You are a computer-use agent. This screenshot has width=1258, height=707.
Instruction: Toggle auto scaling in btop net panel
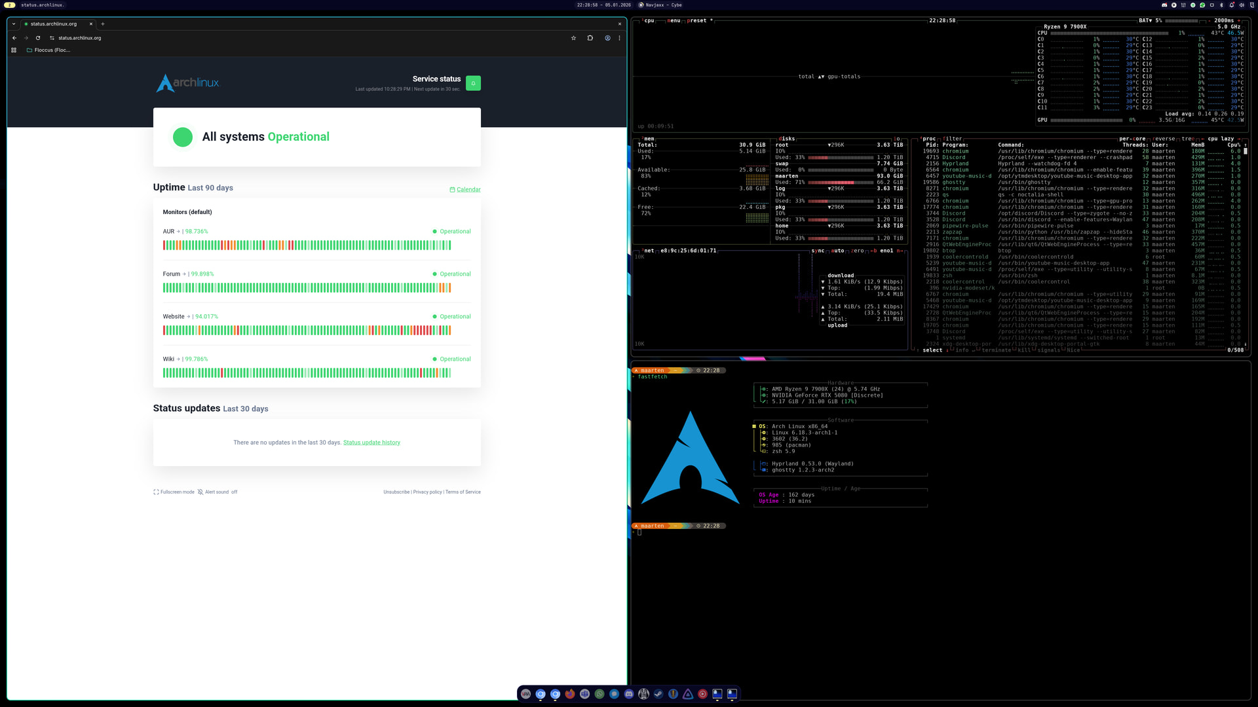click(838, 251)
